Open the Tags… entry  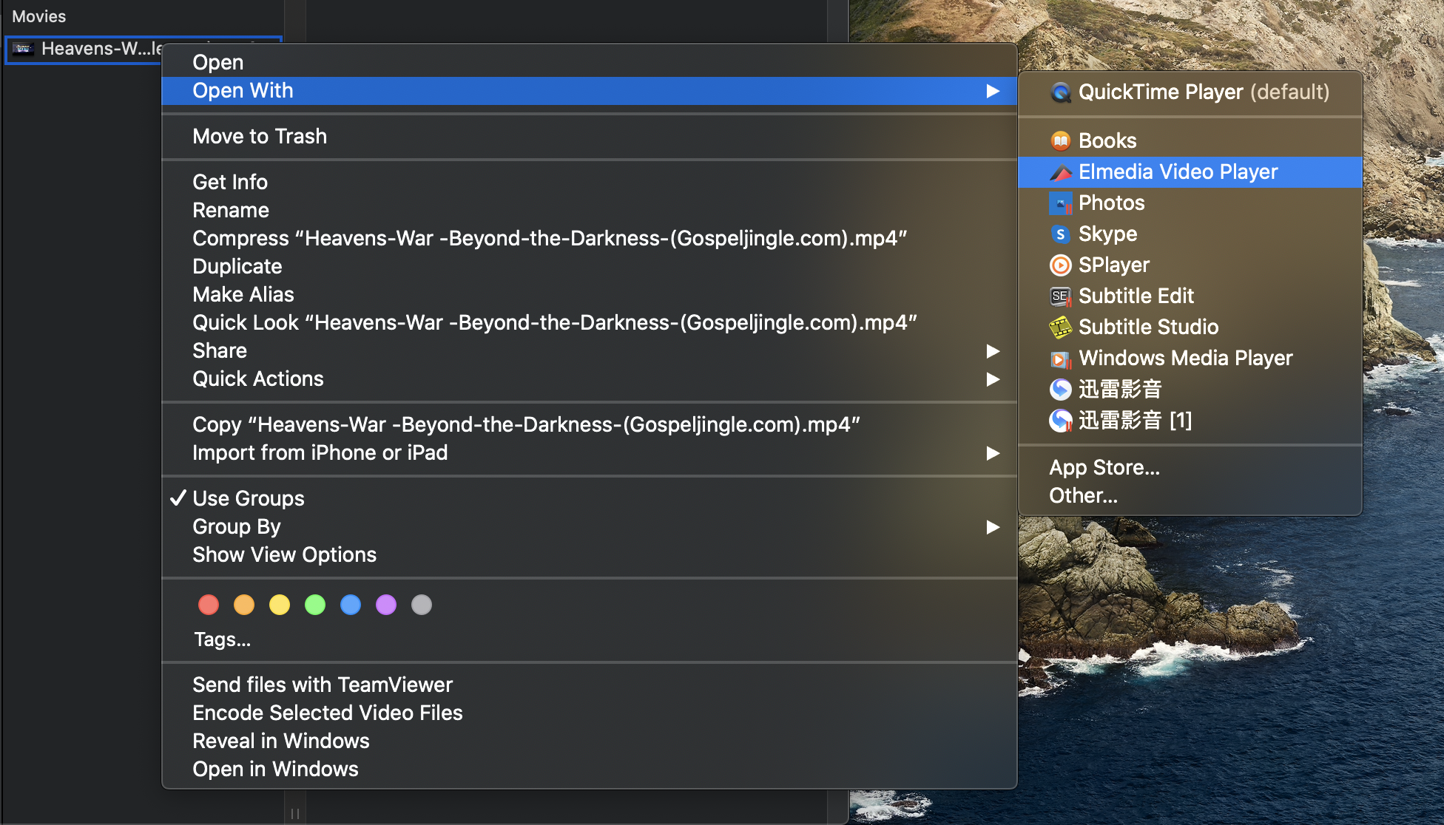(222, 639)
